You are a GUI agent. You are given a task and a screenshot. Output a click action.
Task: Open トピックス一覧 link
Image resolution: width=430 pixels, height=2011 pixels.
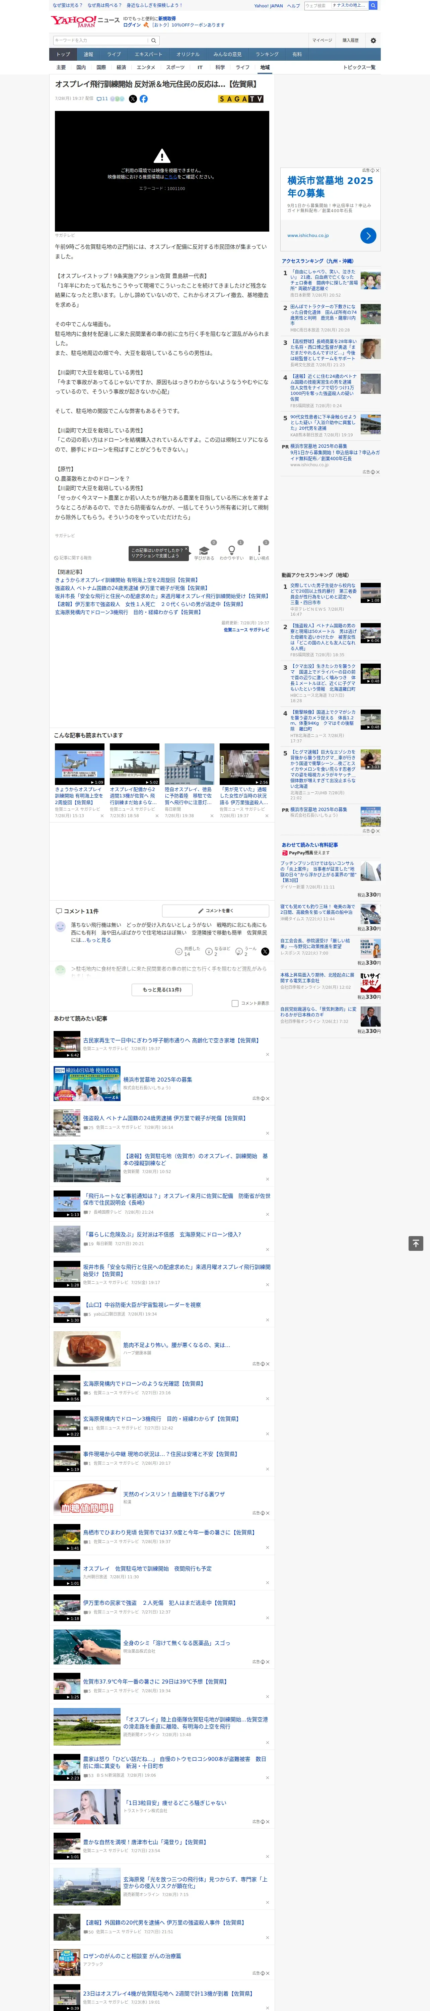coord(359,67)
